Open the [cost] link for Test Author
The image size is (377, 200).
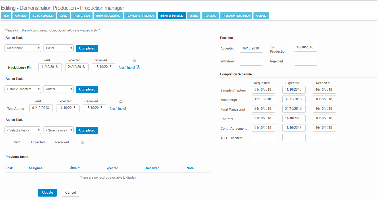113,109
